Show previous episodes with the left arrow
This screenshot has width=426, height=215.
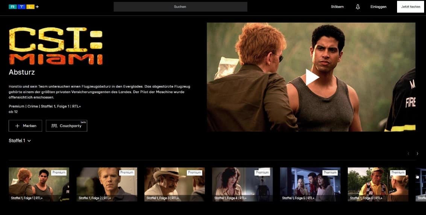(x=408, y=154)
